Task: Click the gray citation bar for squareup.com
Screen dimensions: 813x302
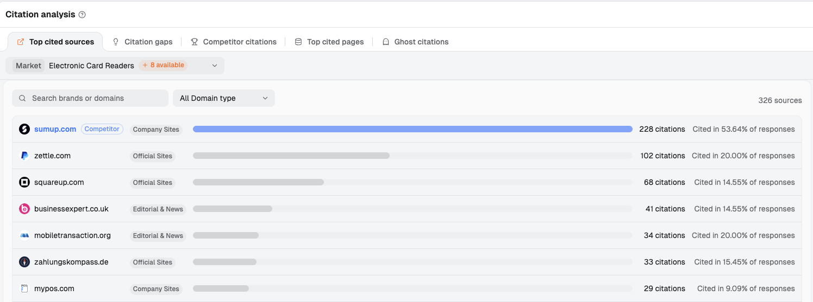Action: coord(258,182)
